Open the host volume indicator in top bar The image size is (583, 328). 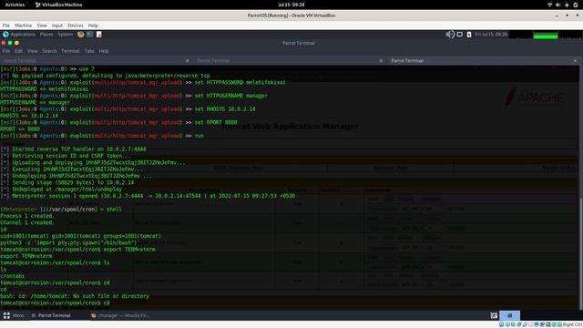[558, 5]
